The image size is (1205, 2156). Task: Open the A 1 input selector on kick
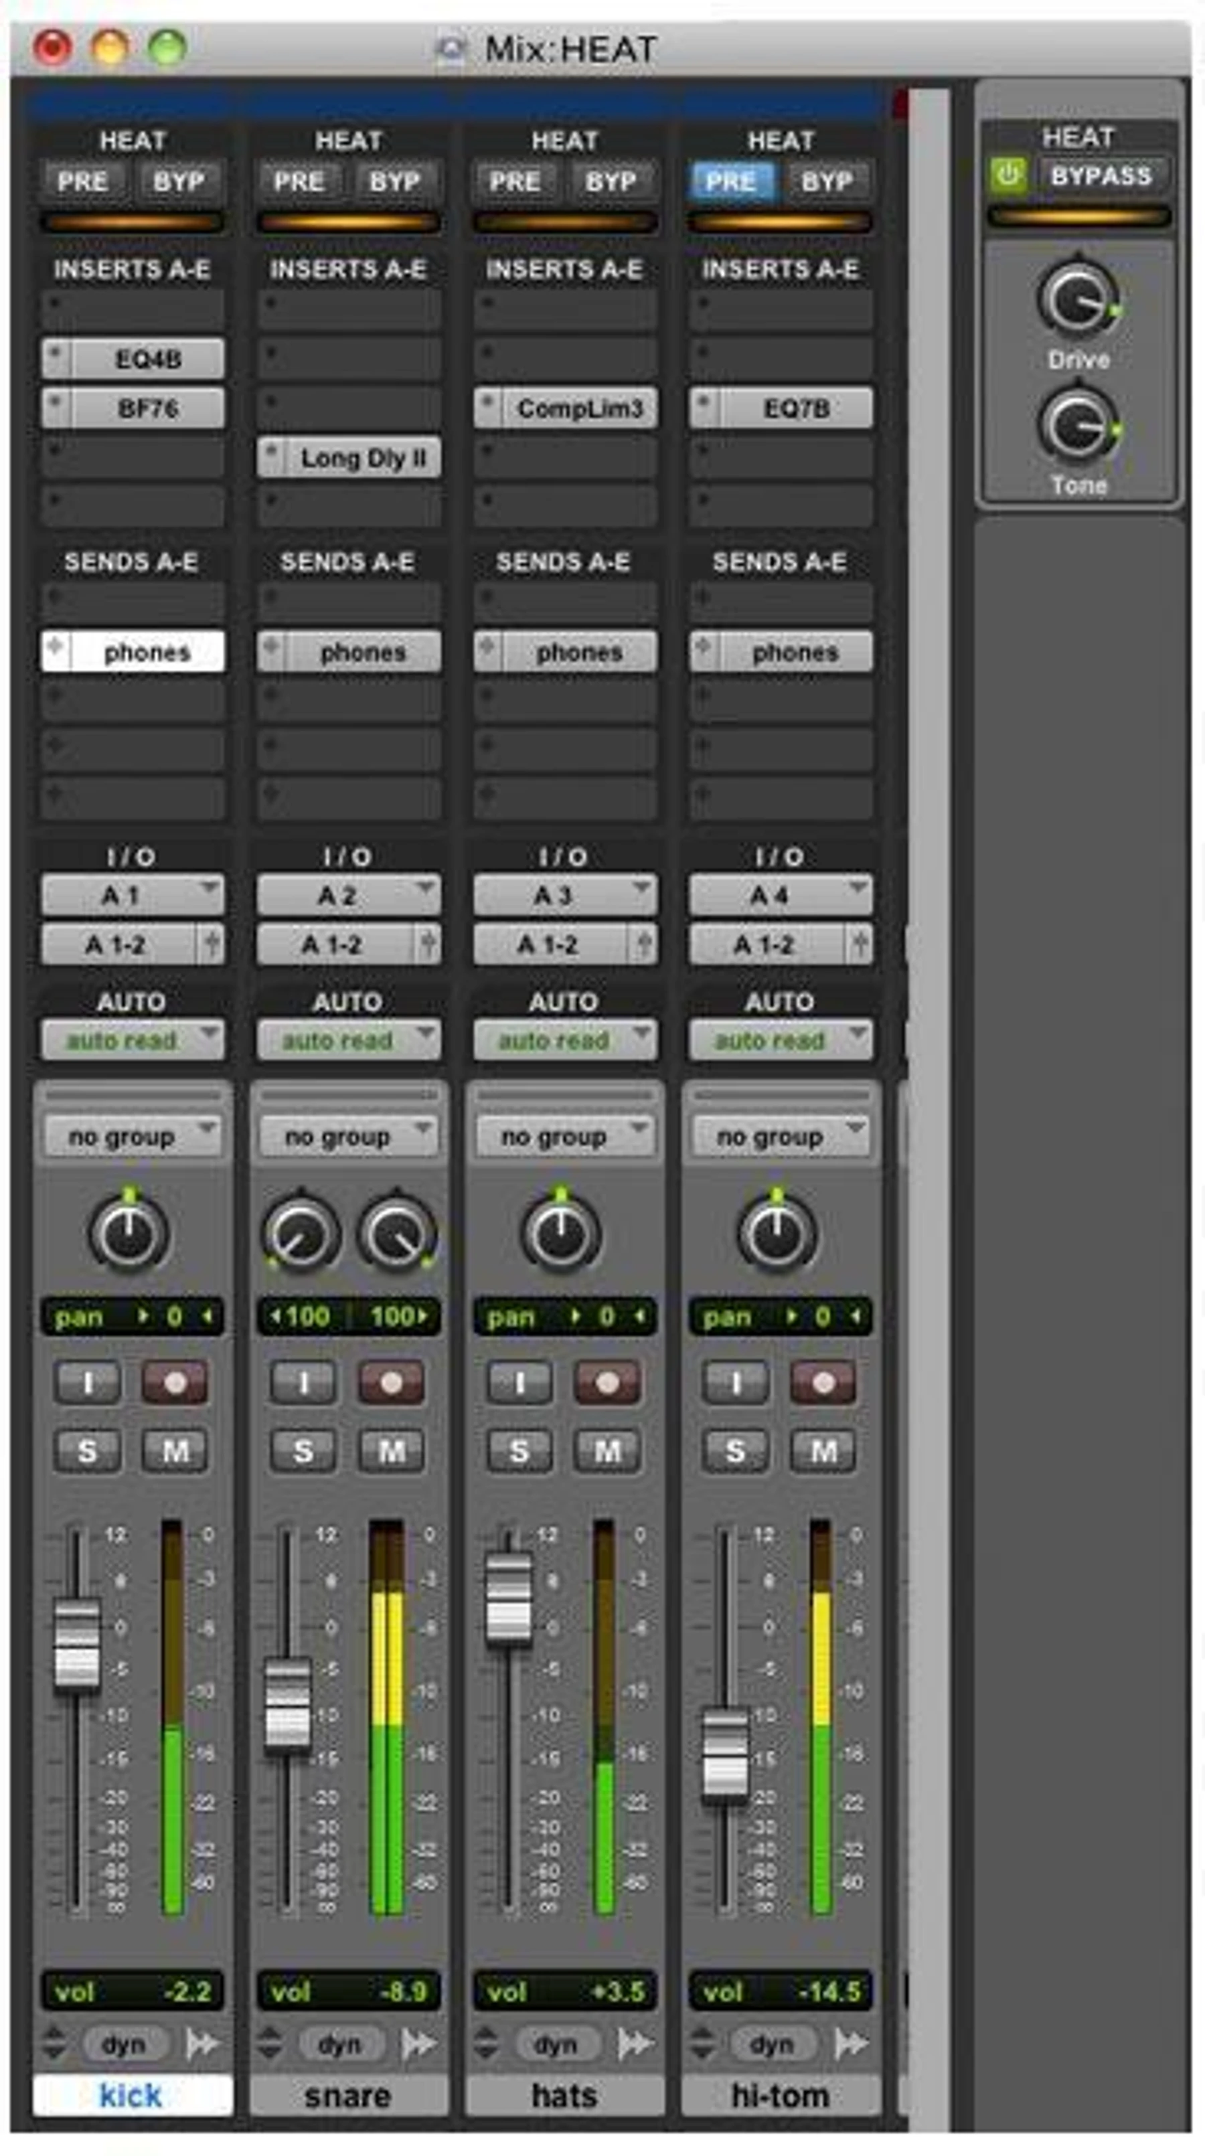[x=133, y=896]
